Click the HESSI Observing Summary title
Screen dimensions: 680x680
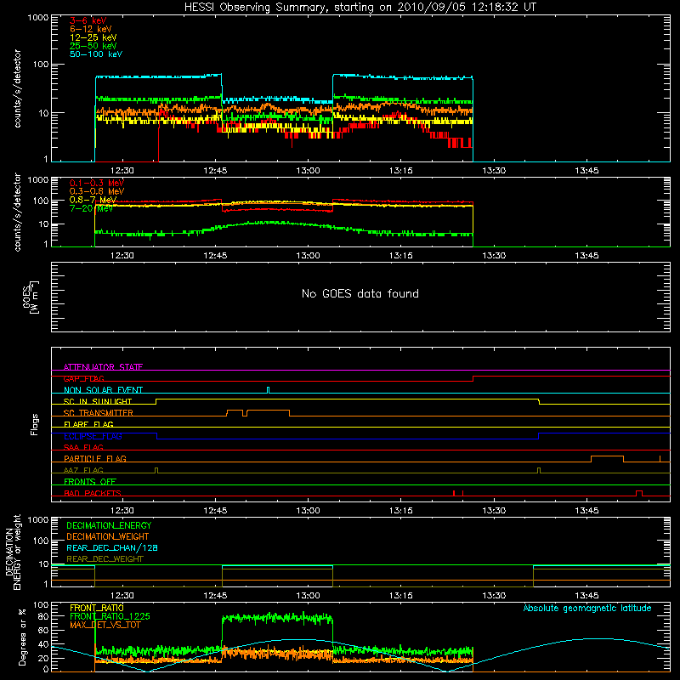point(360,7)
